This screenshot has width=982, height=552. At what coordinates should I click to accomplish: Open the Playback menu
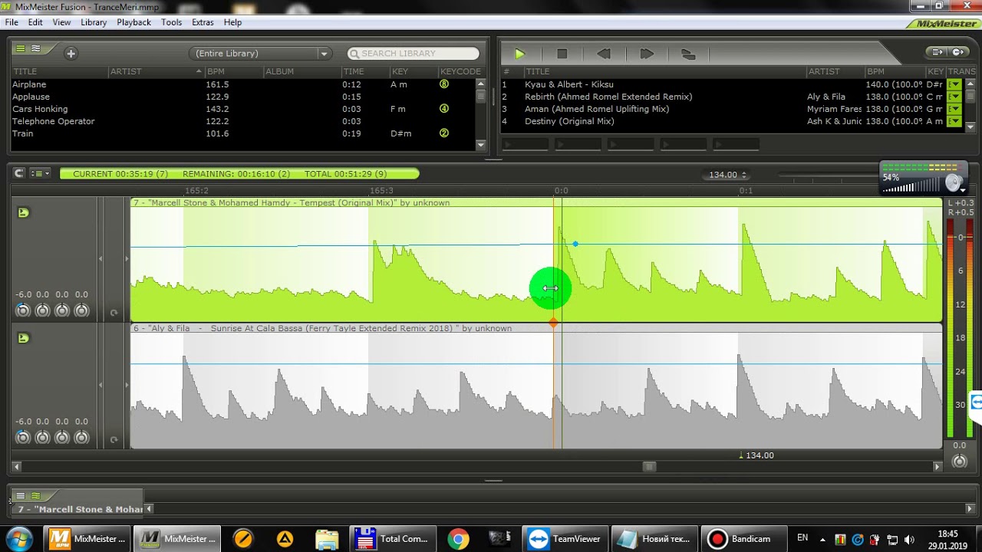(x=133, y=22)
